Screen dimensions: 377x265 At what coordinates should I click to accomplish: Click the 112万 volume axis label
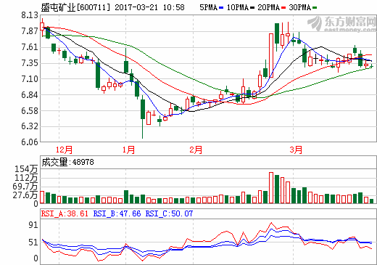[26, 178]
